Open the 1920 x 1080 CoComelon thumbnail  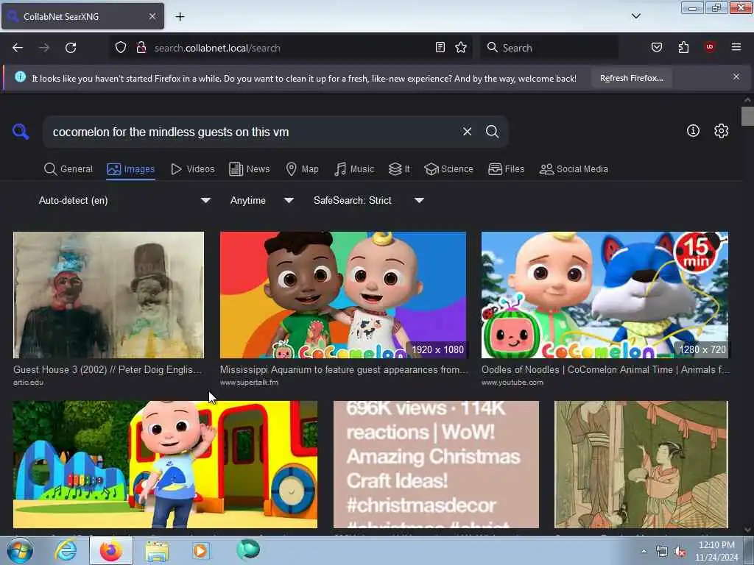pyautogui.click(x=343, y=295)
